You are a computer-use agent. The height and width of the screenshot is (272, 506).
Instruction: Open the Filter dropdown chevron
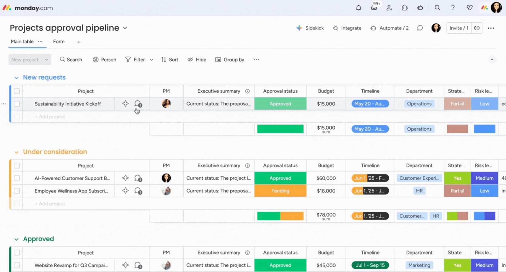coord(151,60)
